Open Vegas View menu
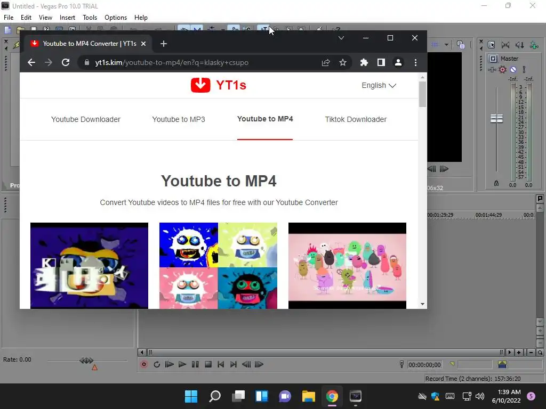The height and width of the screenshot is (409, 546). click(x=46, y=18)
